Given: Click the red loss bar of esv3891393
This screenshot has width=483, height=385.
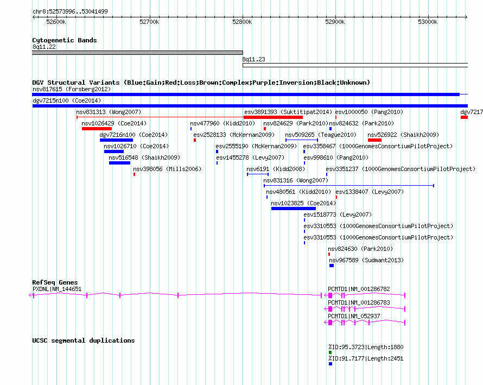Looking at the screenshot, I should [x=273, y=117].
